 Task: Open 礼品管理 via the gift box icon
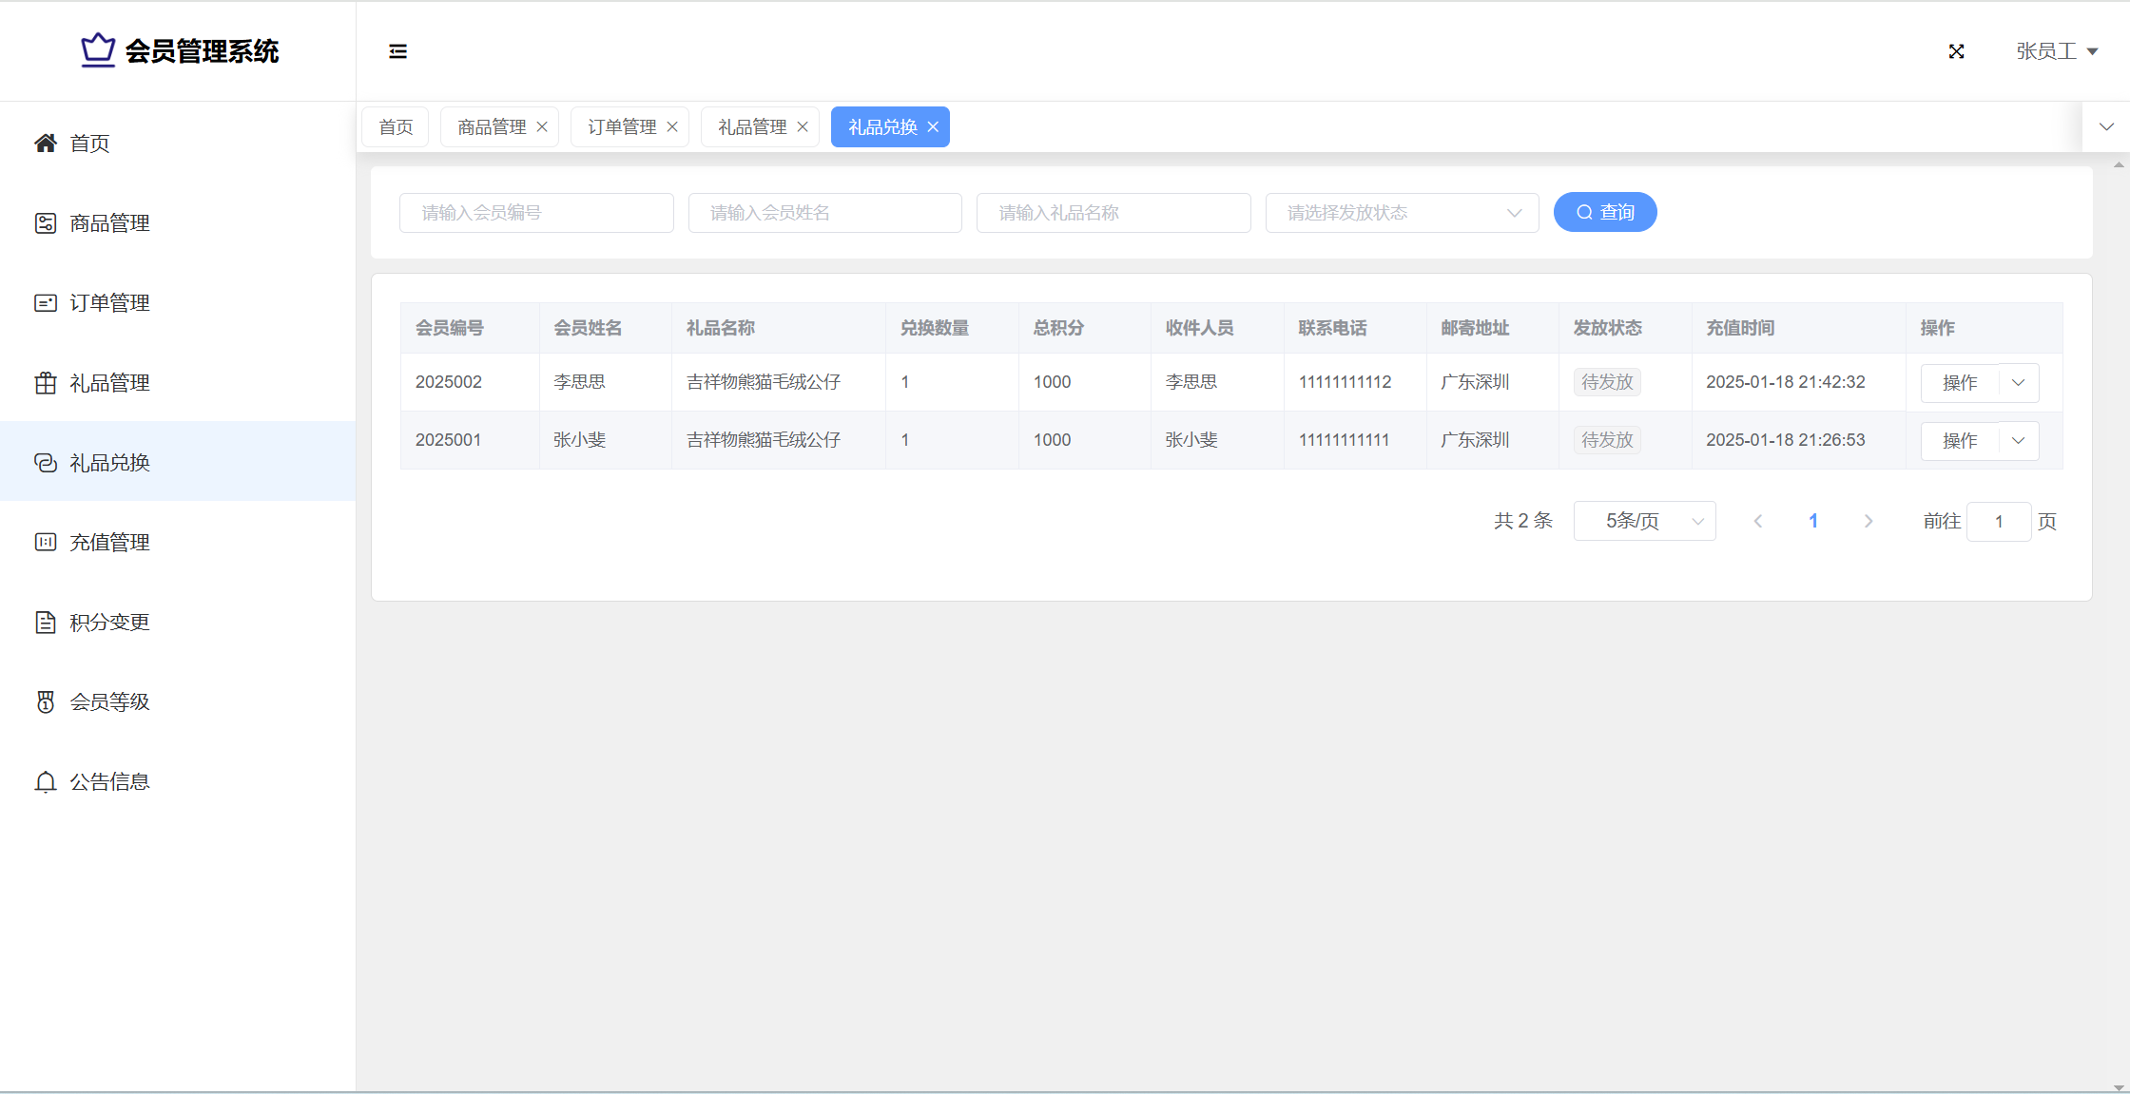tap(46, 383)
